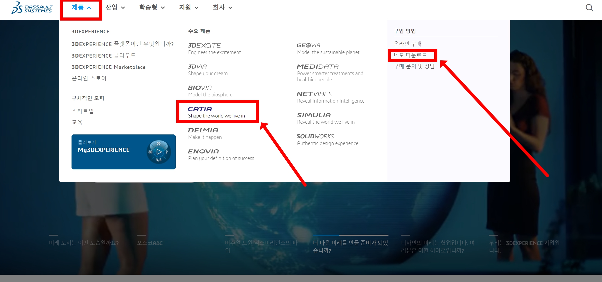The height and width of the screenshot is (282, 602).
Task: Open 3DEXPERIENCE 플랫폼이란 무엇입니까 link
Action: pos(123,44)
